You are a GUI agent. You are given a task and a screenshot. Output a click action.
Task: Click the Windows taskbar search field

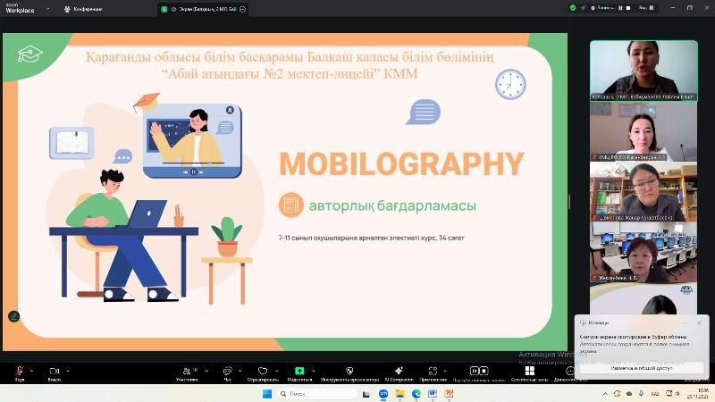(322, 393)
